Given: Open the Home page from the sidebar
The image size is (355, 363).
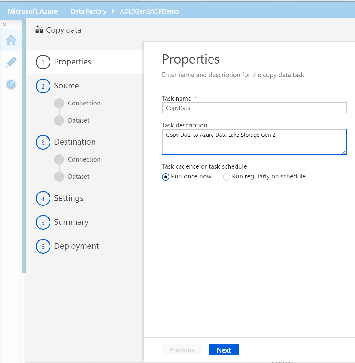Looking at the screenshot, I should pyautogui.click(x=11, y=40).
